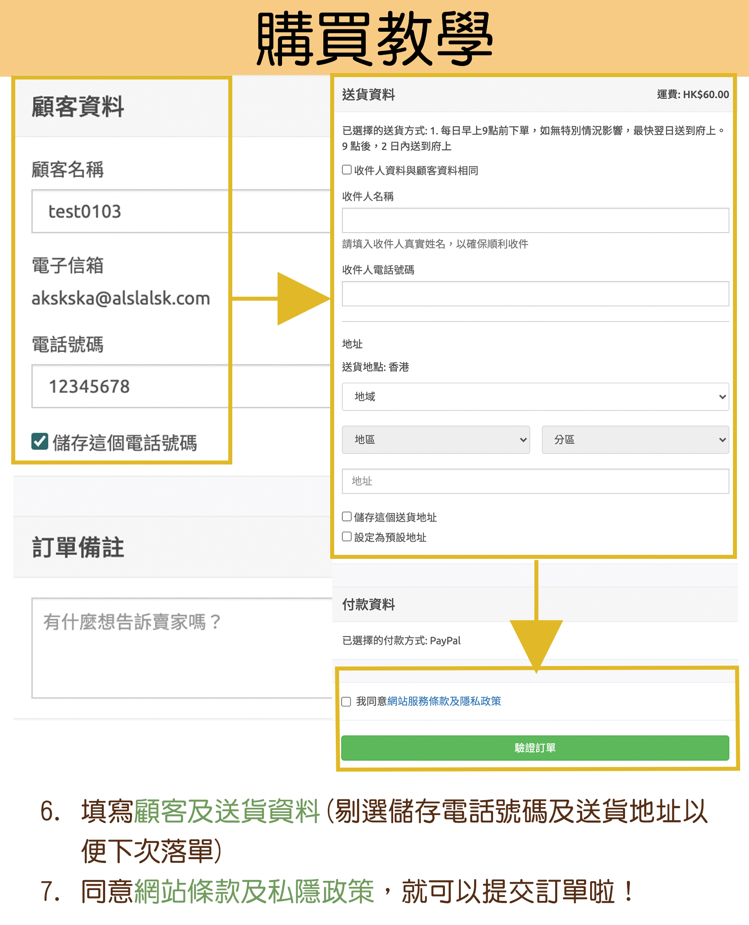Click the 電話號碼 field showing 12345678

130,387
